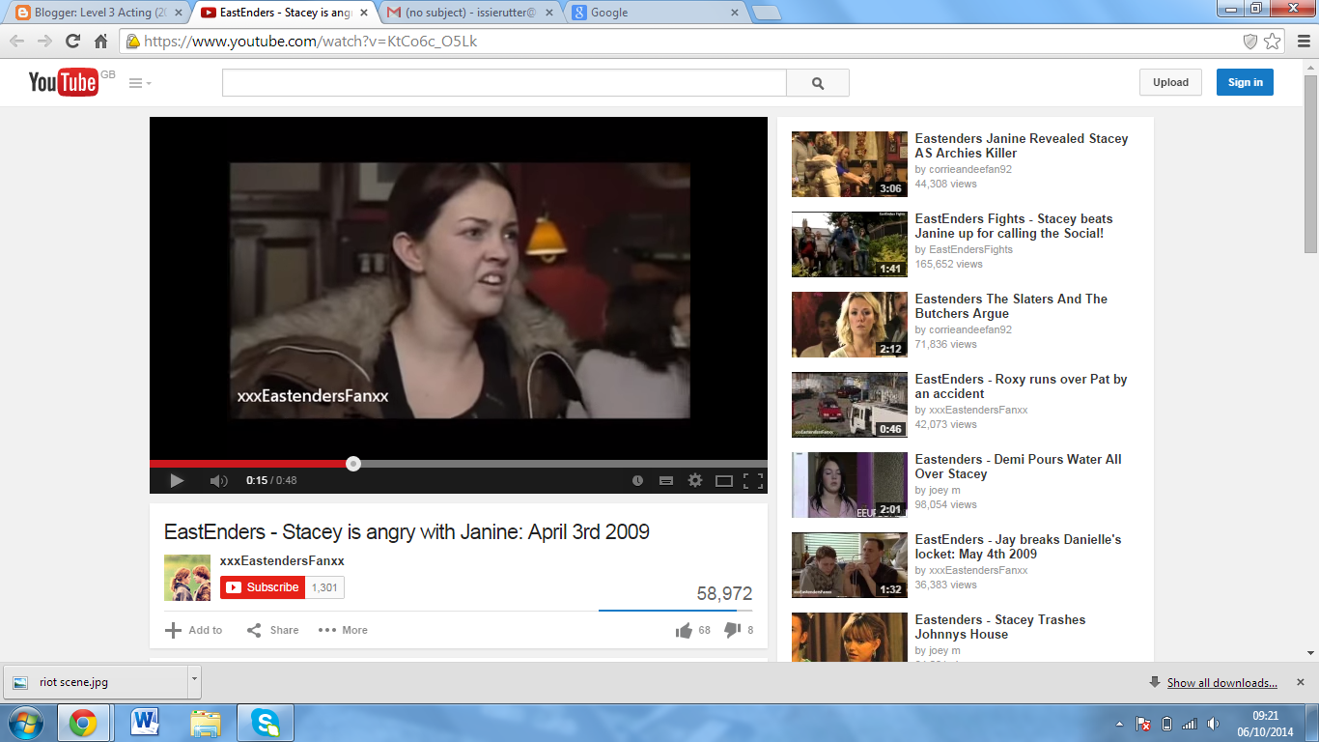Open Word from the taskbar

146,723
